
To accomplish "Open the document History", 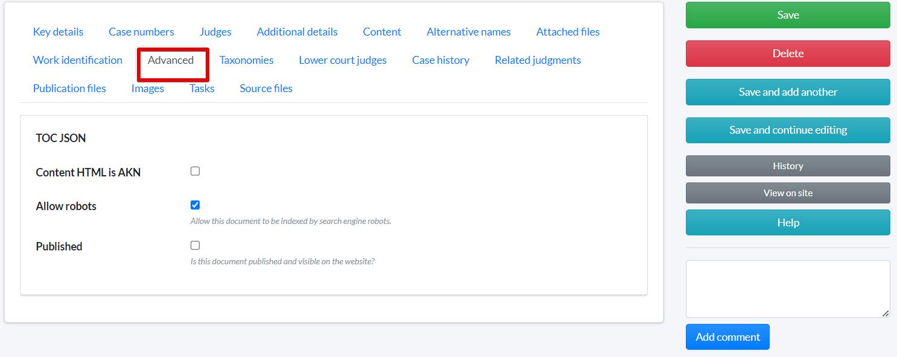I will pyautogui.click(x=787, y=166).
